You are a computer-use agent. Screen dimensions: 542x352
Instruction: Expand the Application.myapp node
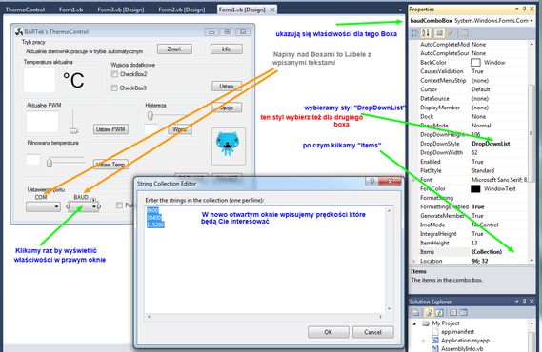pos(424,341)
